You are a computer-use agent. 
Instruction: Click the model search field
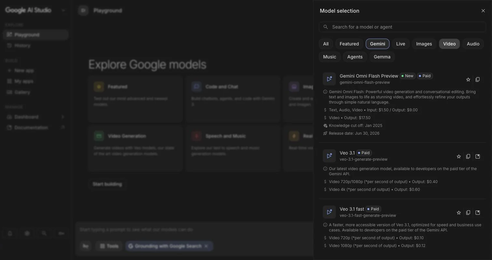tap(403, 27)
